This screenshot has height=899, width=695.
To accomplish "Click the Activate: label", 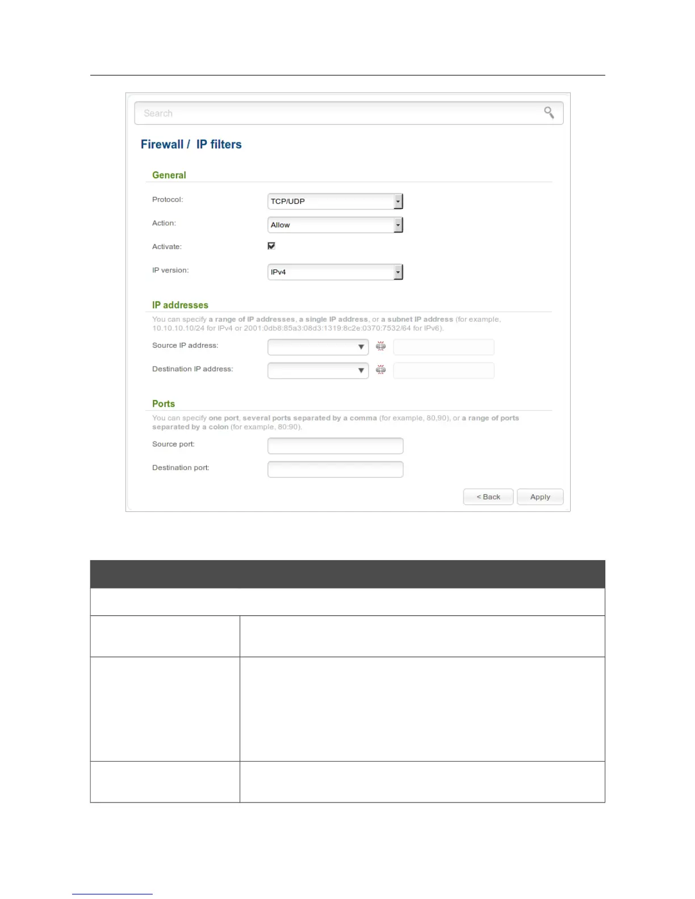I will [167, 247].
